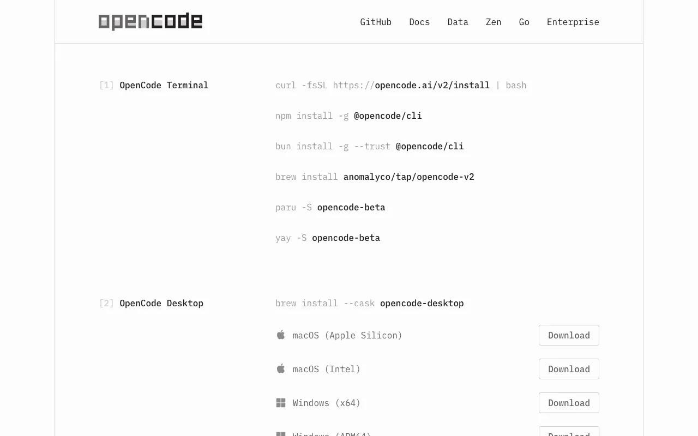Open the GitHub nav link
Image resolution: width=698 pixels, height=436 pixels.
(376, 22)
